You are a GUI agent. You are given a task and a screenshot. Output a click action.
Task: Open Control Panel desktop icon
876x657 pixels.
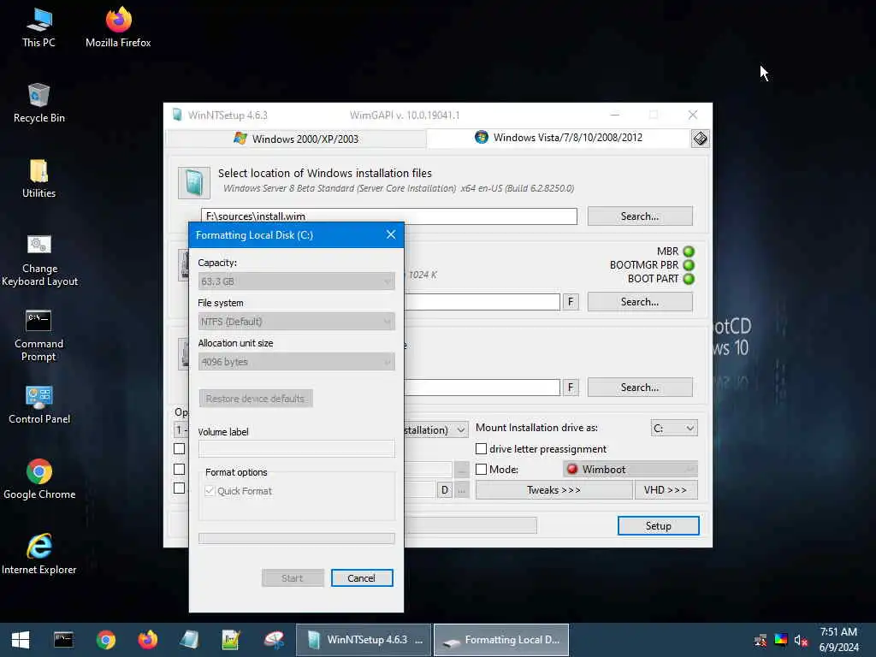[39, 405]
